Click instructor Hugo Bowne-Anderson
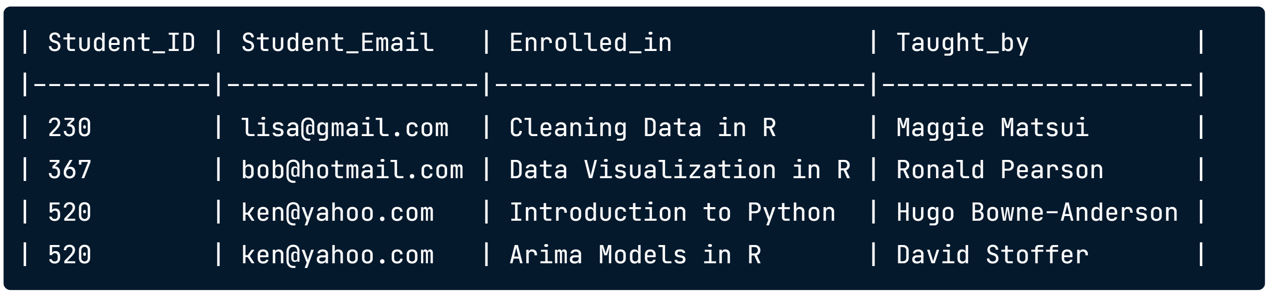Viewport: 1269px width, 296px height. (1037, 213)
